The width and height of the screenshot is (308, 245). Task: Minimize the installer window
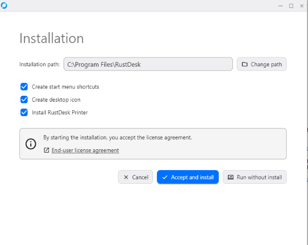(281, 6)
